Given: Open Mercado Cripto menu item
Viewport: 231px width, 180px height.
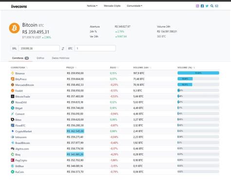Looking at the screenshot, I should coord(112,6).
